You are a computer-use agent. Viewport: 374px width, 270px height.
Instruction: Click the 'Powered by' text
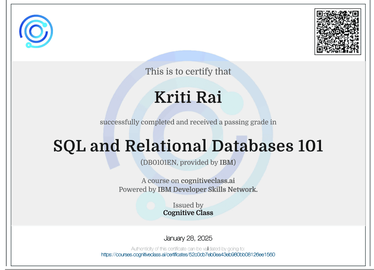tap(137, 189)
